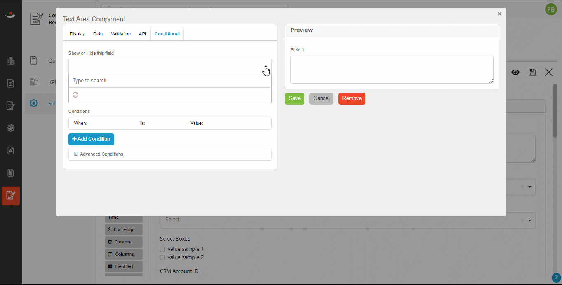Switch to the Data tab
562x285 pixels.
point(98,34)
